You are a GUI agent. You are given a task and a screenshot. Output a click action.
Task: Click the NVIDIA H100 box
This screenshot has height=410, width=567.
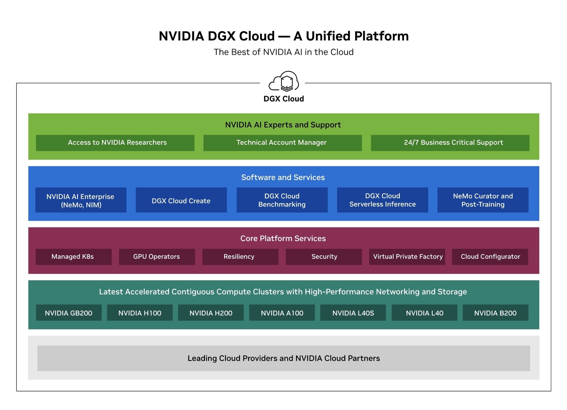pos(140,313)
